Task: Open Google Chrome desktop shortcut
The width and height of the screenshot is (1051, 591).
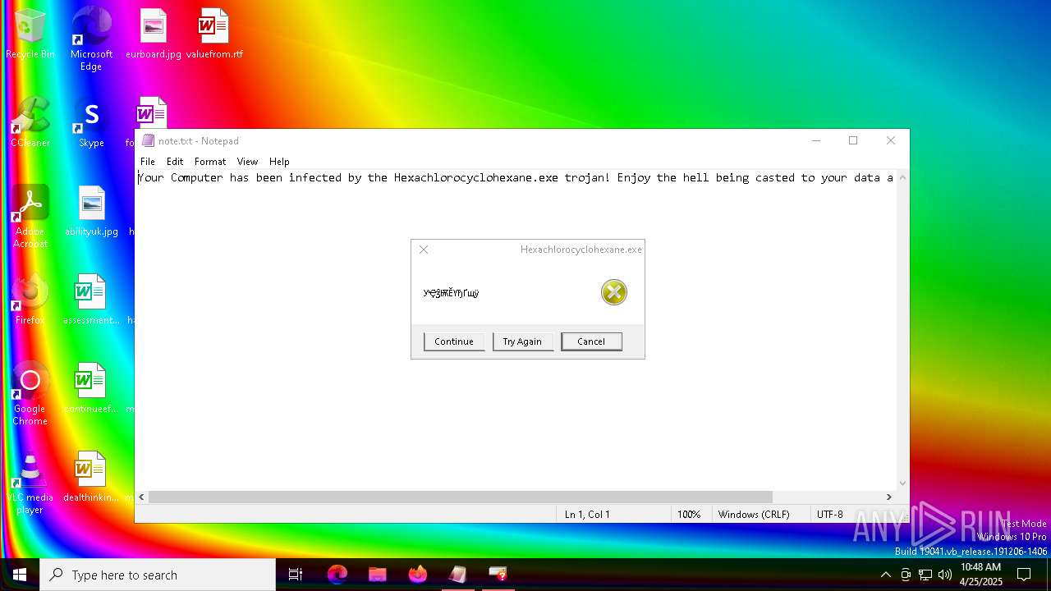Action: [x=30, y=393]
